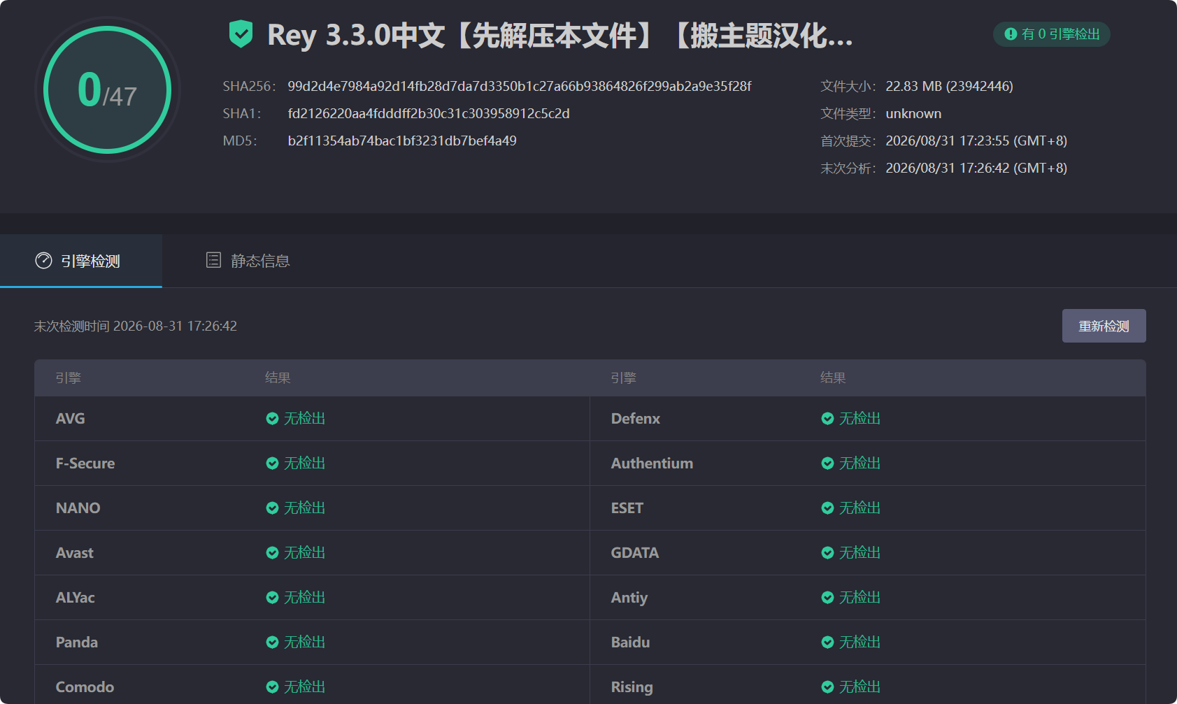Click the file type value 'unknown'
The height and width of the screenshot is (704, 1177).
pos(913,113)
